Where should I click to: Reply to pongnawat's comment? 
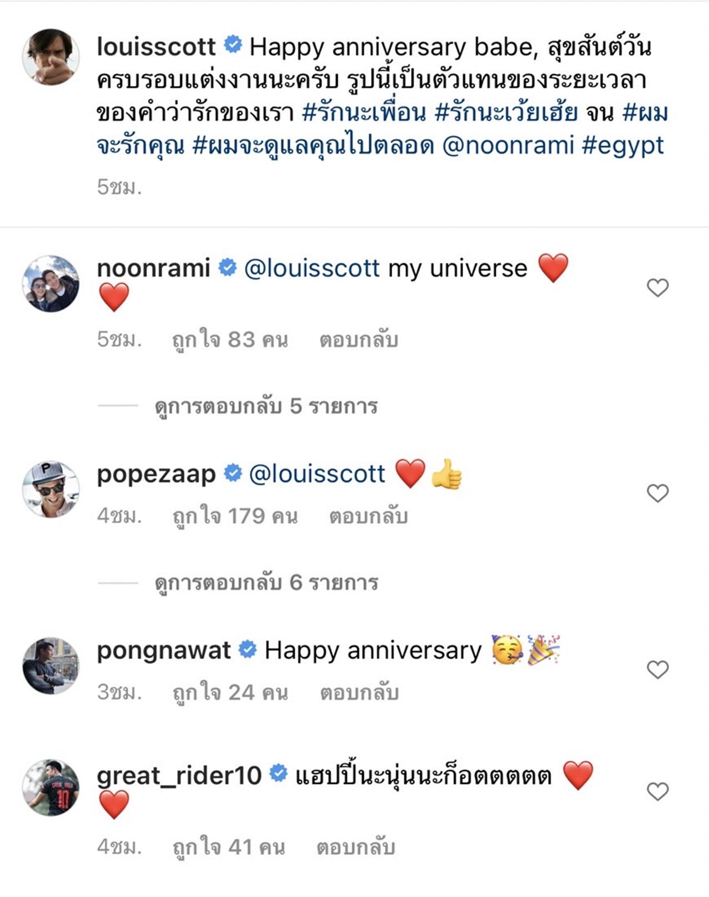click(359, 692)
